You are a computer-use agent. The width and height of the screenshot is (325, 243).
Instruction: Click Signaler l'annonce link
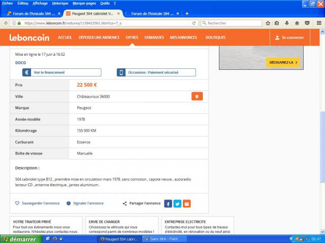coord(85,204)
